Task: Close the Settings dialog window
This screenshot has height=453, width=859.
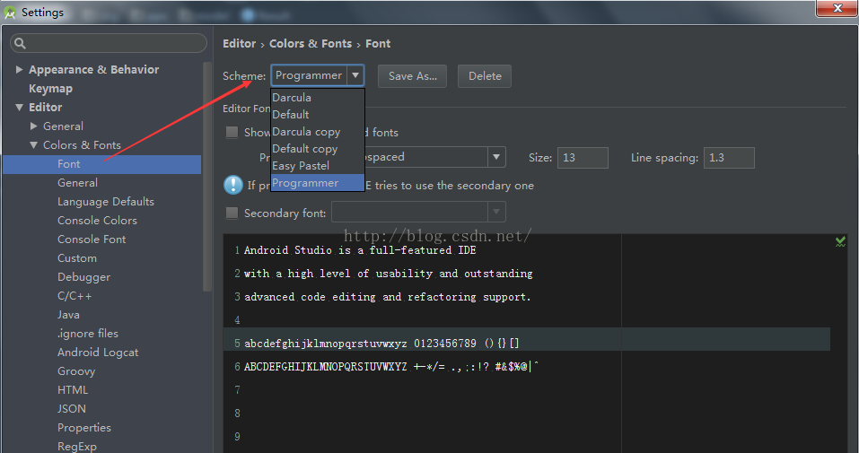Action: (837, 8)
